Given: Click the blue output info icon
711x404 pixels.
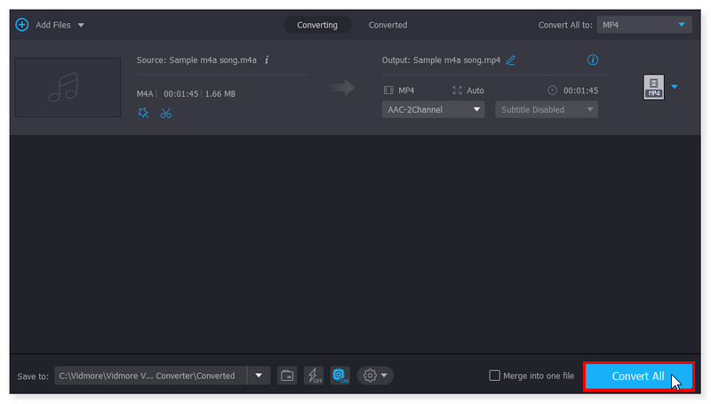Looking at the screenshot, I should [593, 60].
